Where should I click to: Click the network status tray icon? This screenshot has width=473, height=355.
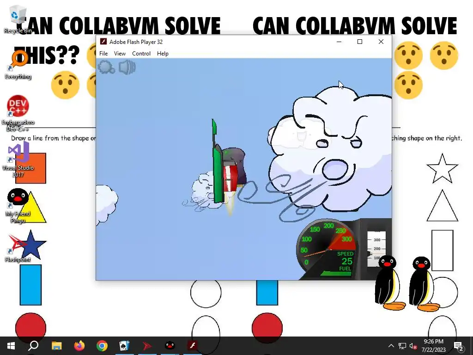pos(402,346)
